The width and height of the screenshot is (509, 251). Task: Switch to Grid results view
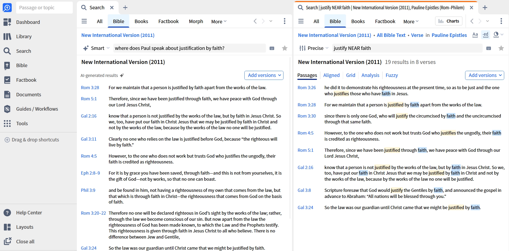351,75
